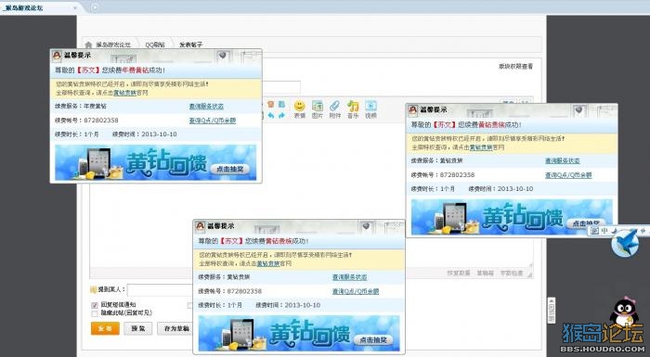Click the 预览 preview button
Screen dimensions: 650x357
(138, 328)
